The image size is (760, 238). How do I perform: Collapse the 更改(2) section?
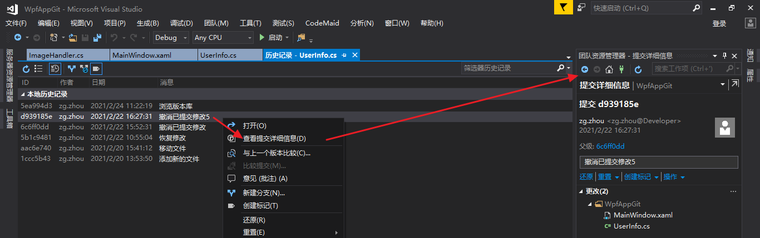581,191
